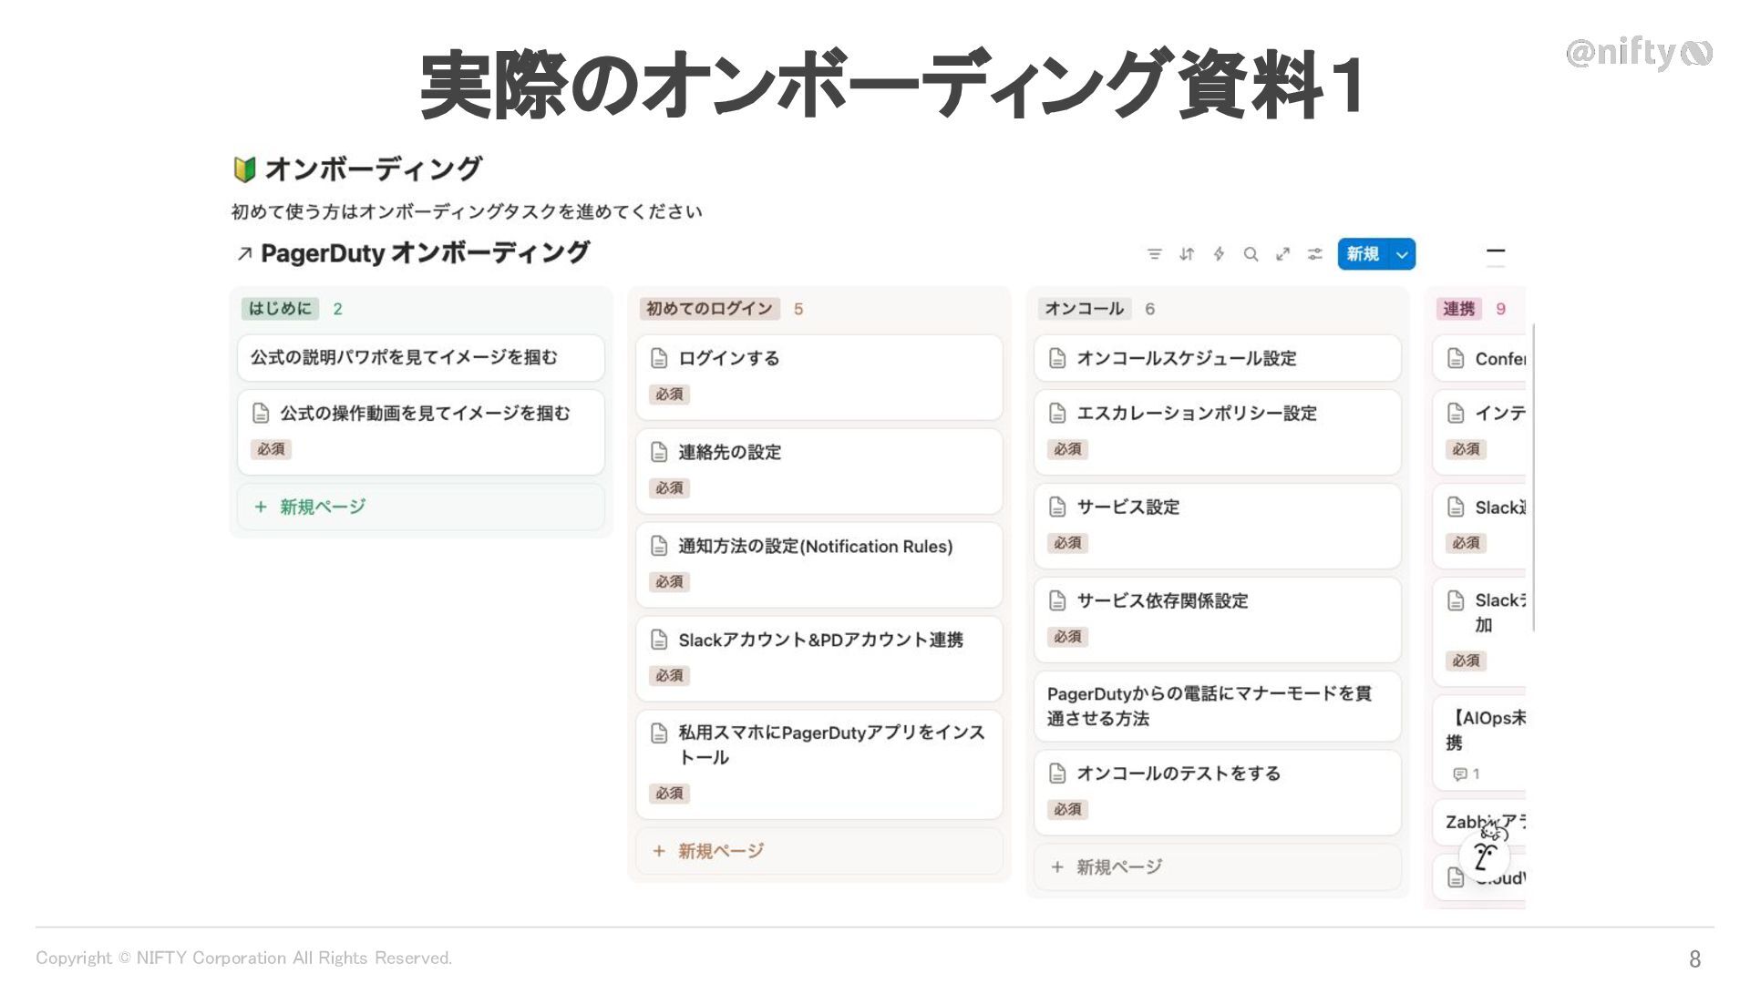
Task: Click the 新規 blue button
Action: coord(1362,254)
